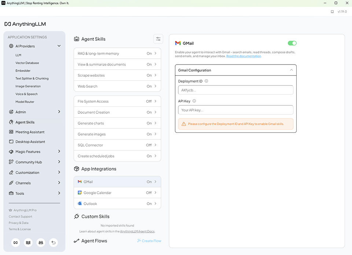Open agent skills filter settings icon
This screenshot has width=352, height=255.
[x=158, y=39]
